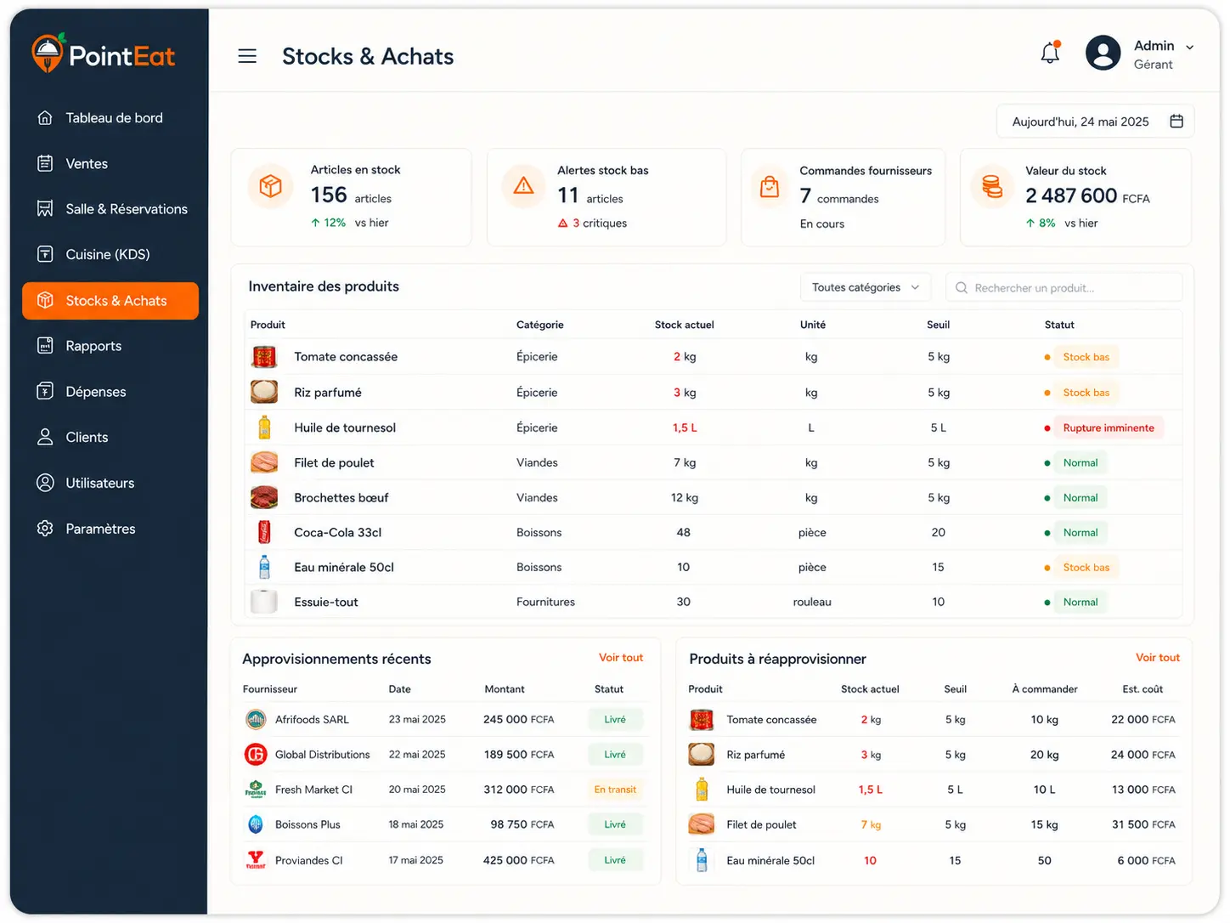Click the 31 500 FCFA estimated cost

(1143, 824)
